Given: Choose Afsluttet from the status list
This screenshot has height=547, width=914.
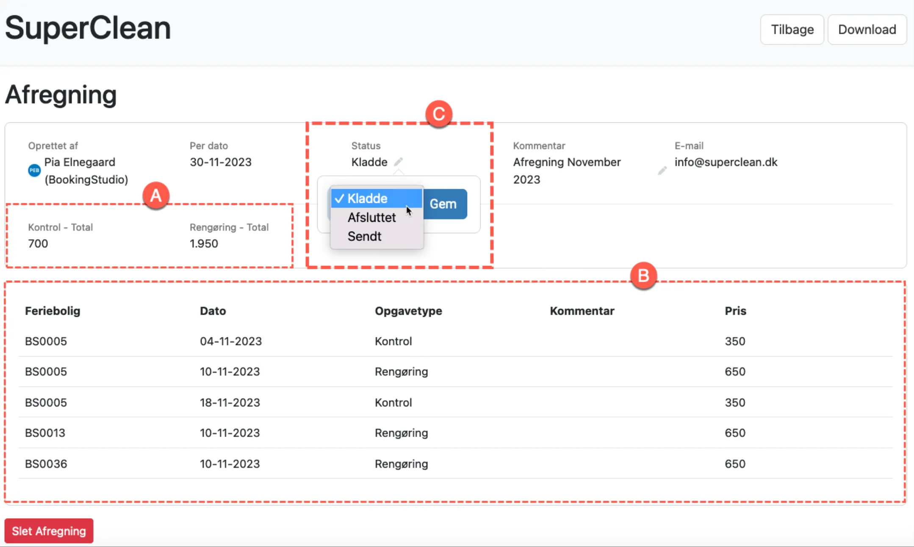Looking at the screenshot, I should [371, 218].
